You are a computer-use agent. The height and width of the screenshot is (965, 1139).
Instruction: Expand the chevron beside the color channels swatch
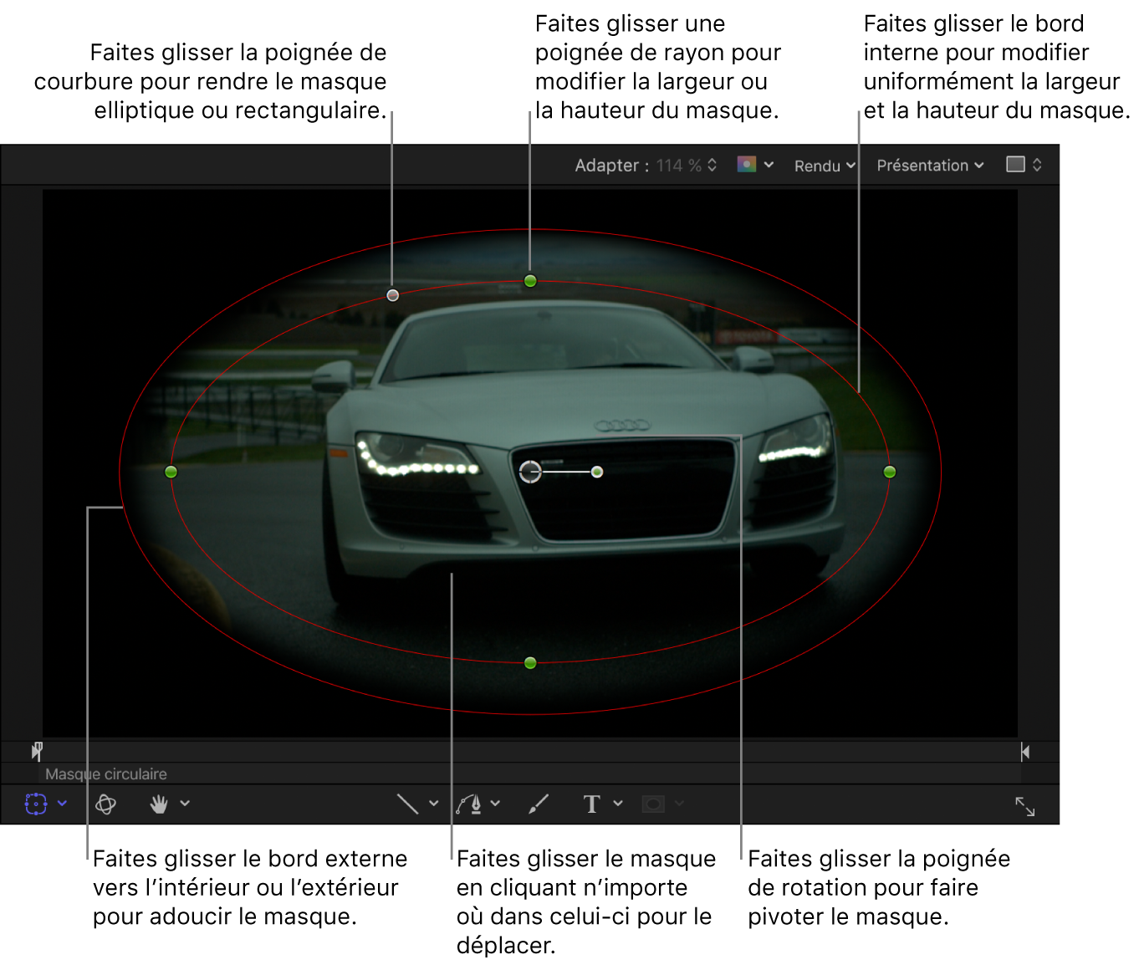769,165
